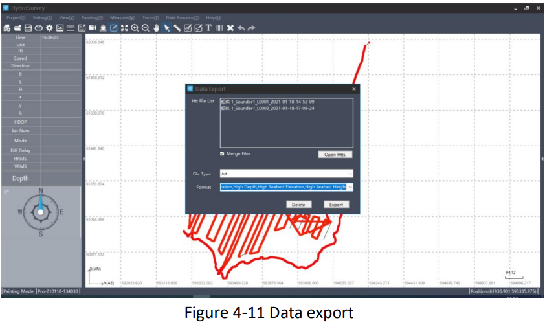Click the Open Project folder icon
545x327 pixels.
click(17, 28)
